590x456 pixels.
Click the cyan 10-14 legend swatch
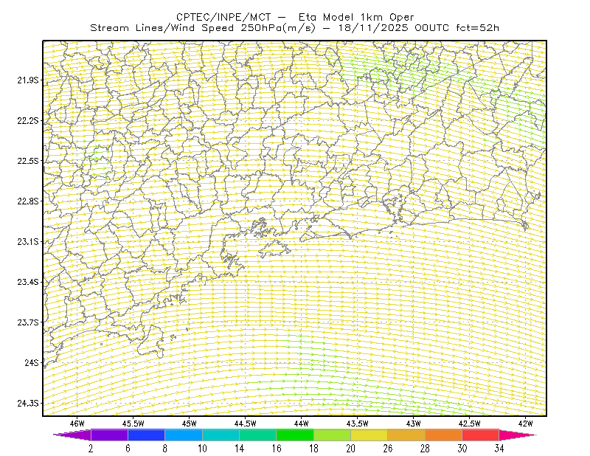[x=221, y=435]
